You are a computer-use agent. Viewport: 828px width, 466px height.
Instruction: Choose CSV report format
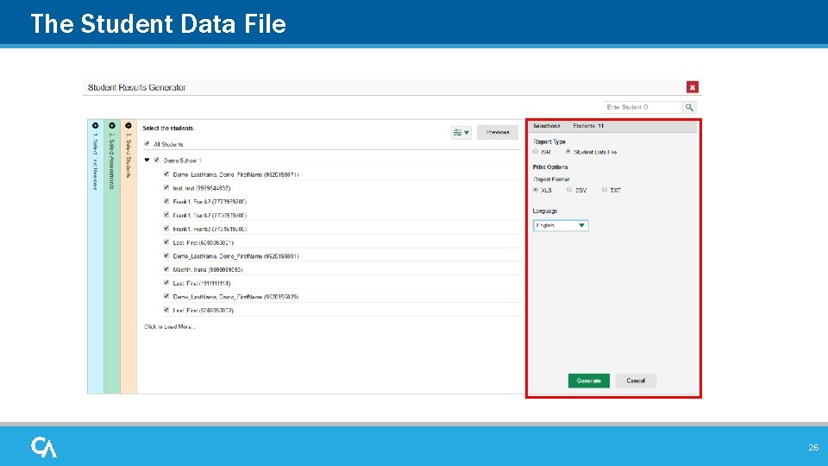point(569,190)
